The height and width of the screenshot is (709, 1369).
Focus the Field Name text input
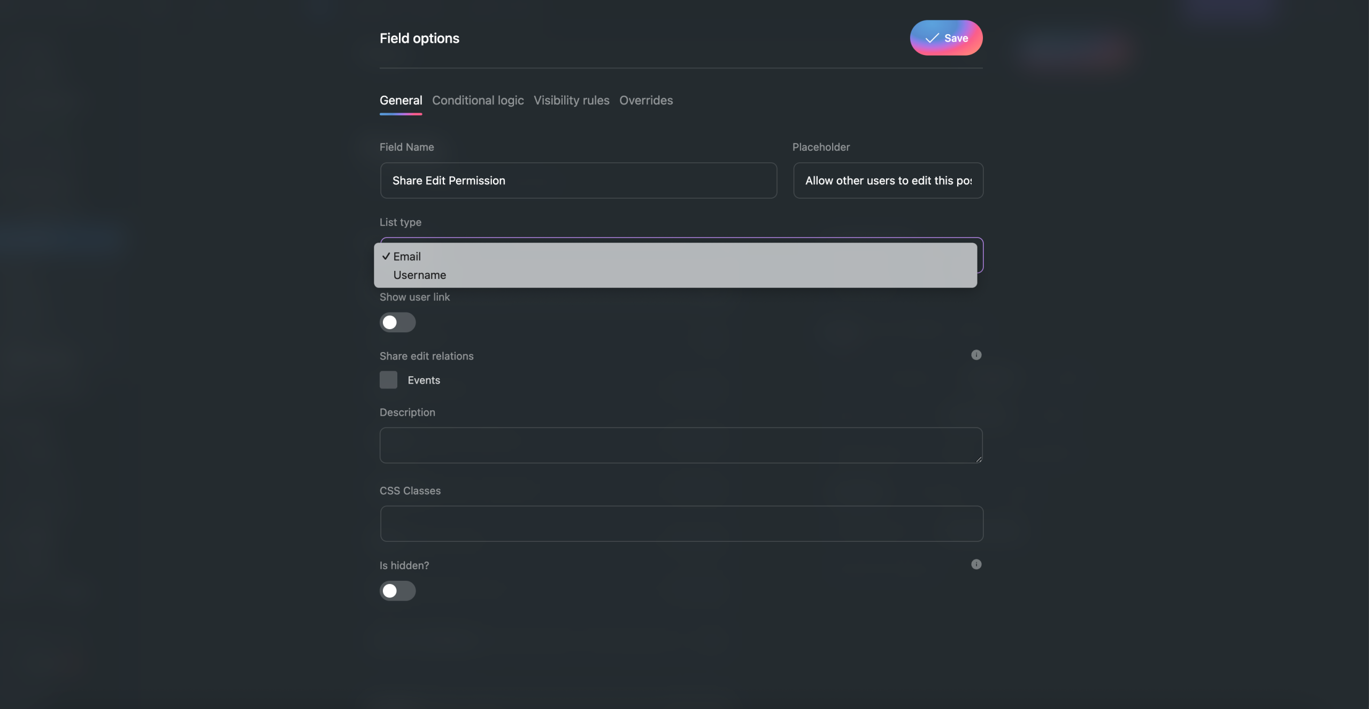pyautogui.click(x=578, y=181)
